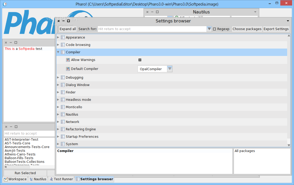The width and height of the screenshot is (294, 185).
Task: Open the search history dropdown arrow
Action: click(209, 29)
